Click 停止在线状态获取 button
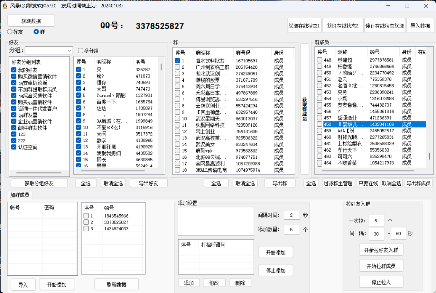Screen dimensions: 436x293 (385, 26)
